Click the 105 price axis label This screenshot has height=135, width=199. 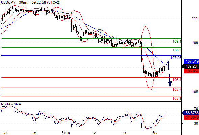pos(195,92)
